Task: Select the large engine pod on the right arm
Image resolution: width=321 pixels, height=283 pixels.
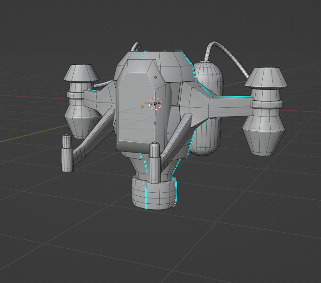Action: tap(265, 111)
